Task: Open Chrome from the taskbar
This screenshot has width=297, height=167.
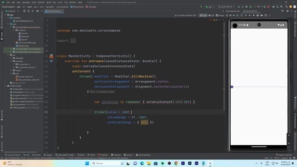Action: pyautogui.click(x=176, y=163)
